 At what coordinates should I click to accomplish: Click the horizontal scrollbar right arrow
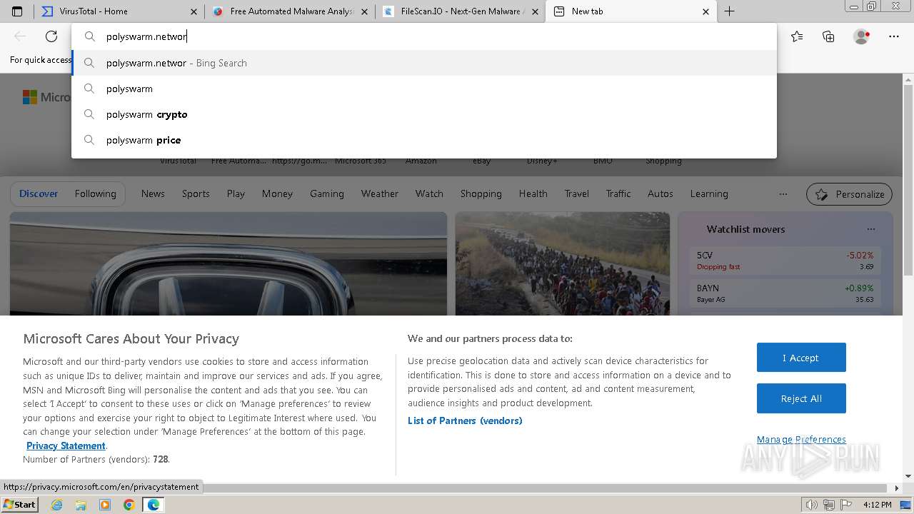coord(898,488)
